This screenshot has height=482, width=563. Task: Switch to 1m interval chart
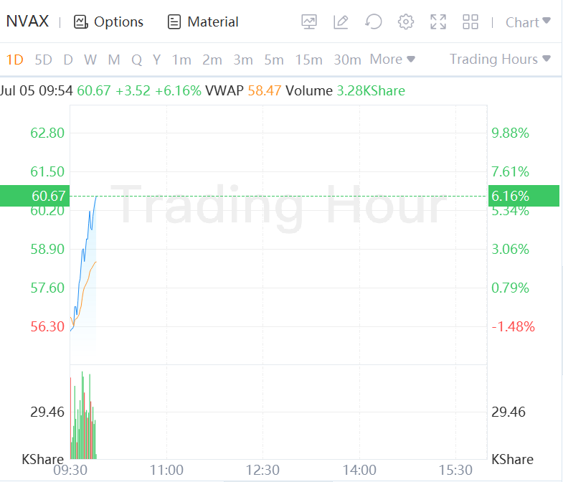[x=181, y=60]
